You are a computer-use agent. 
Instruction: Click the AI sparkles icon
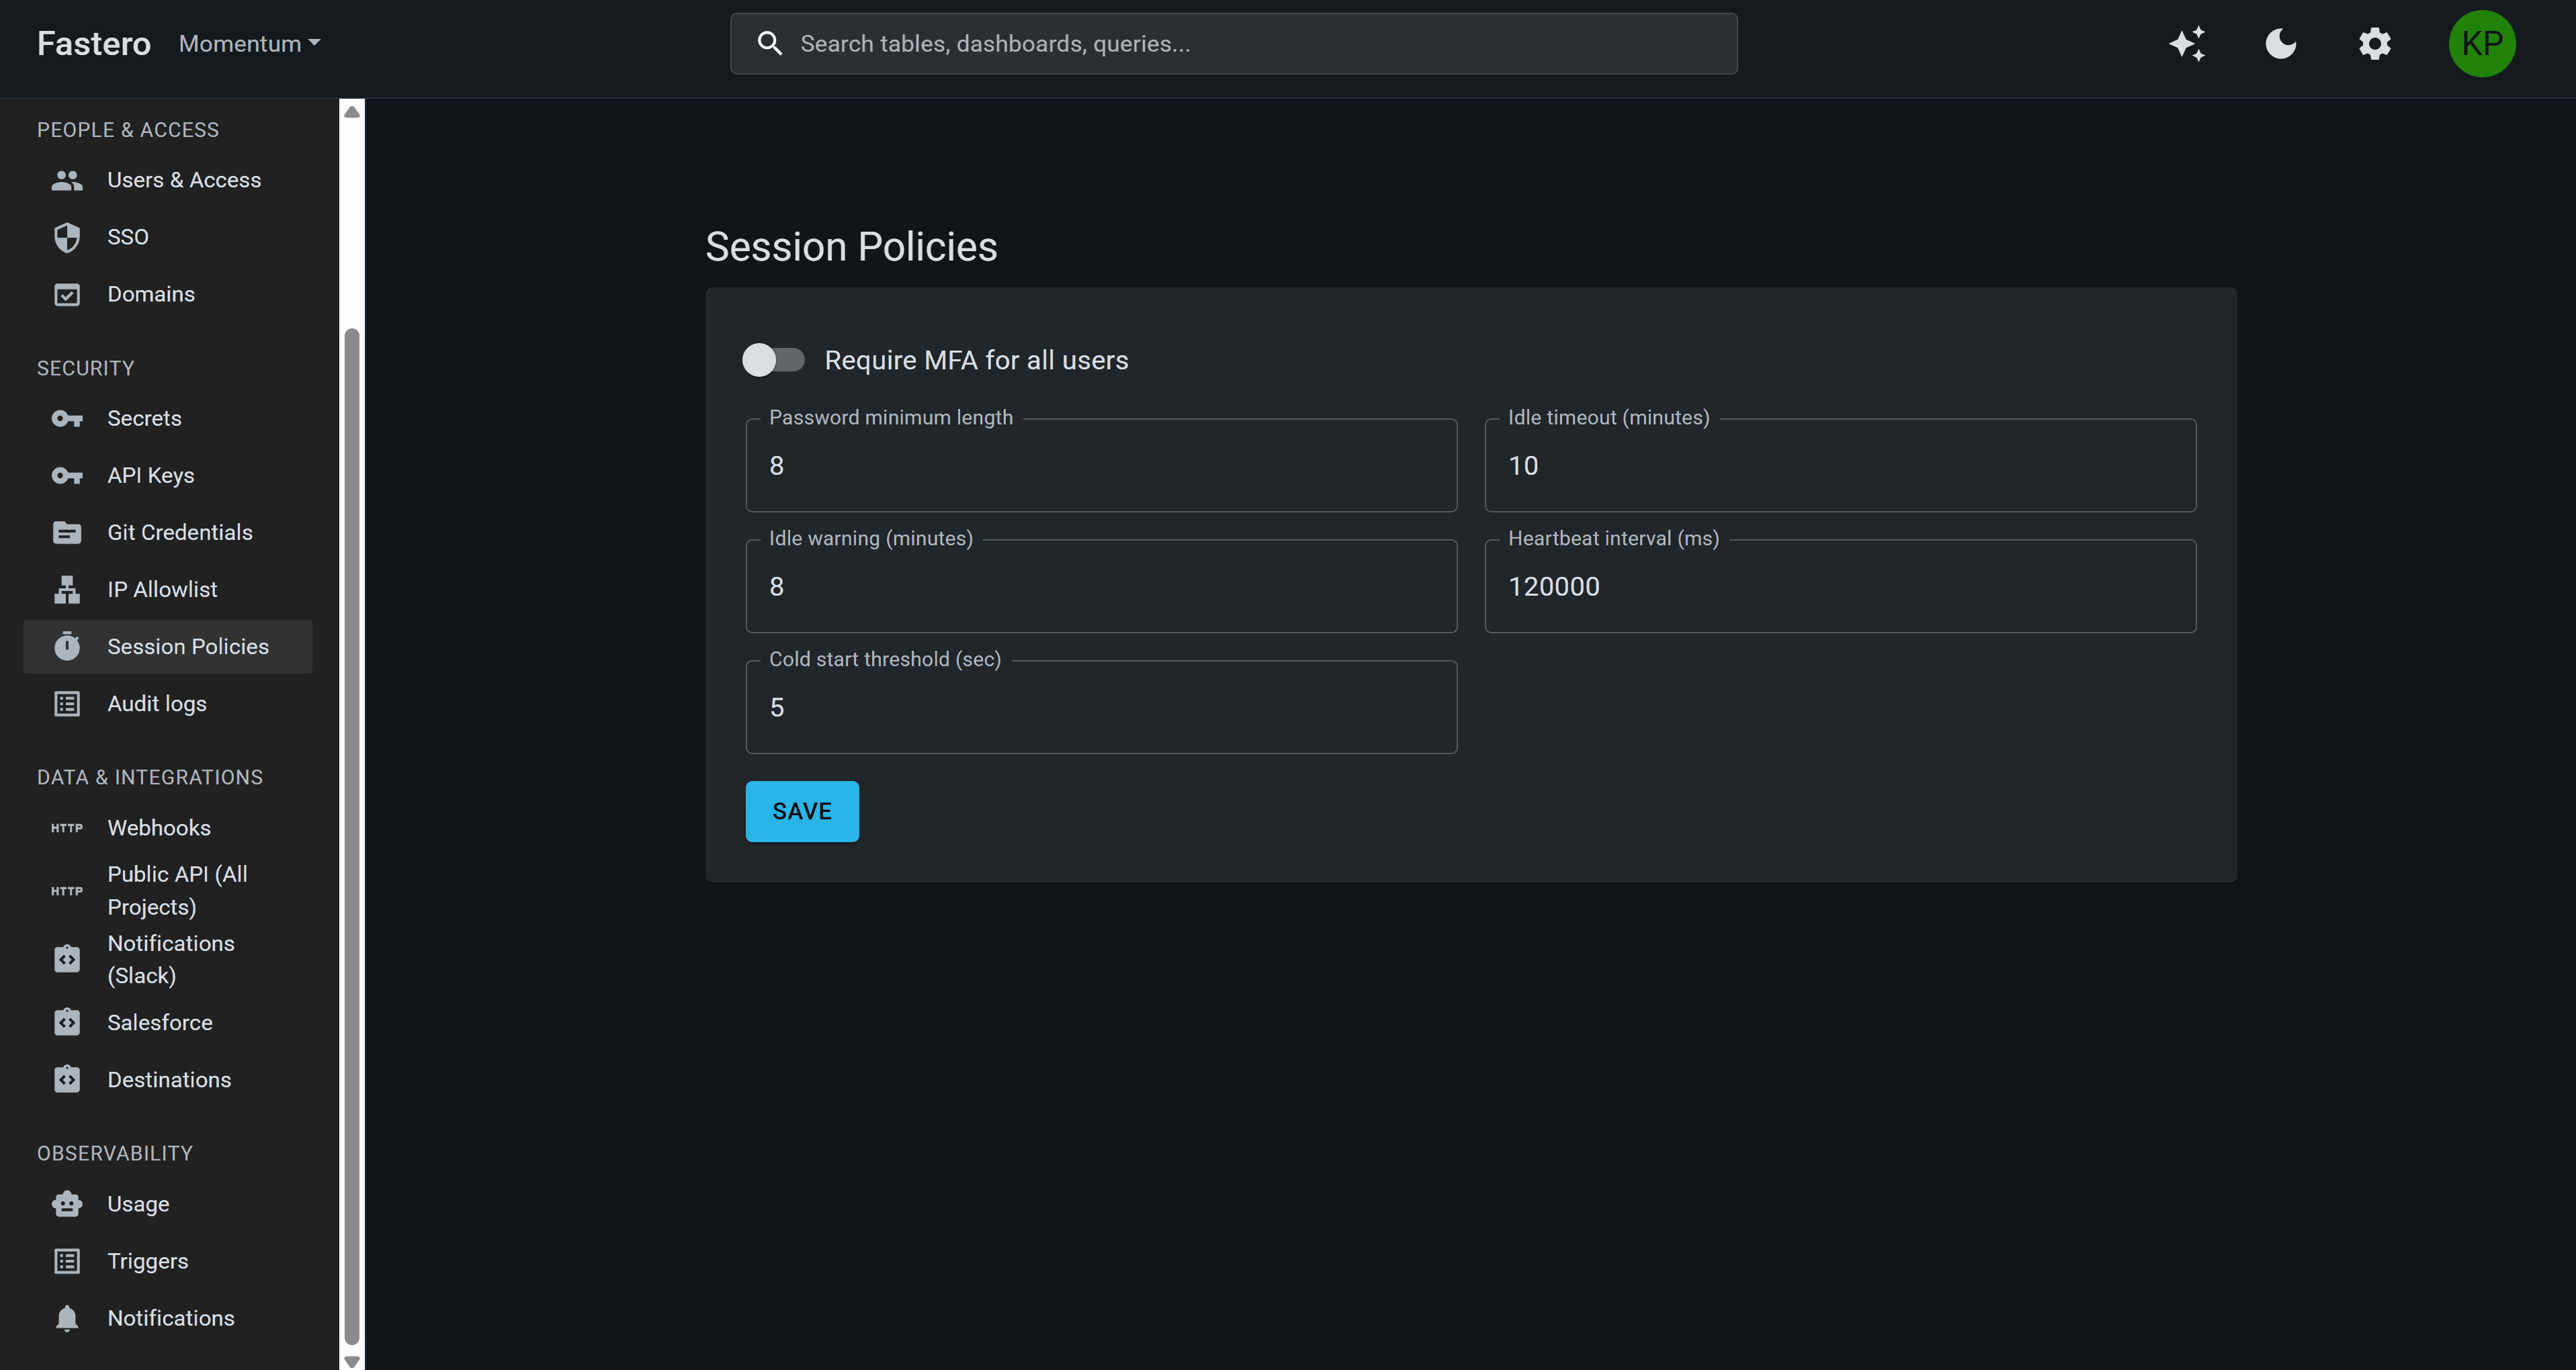(x=2187, y=43)
